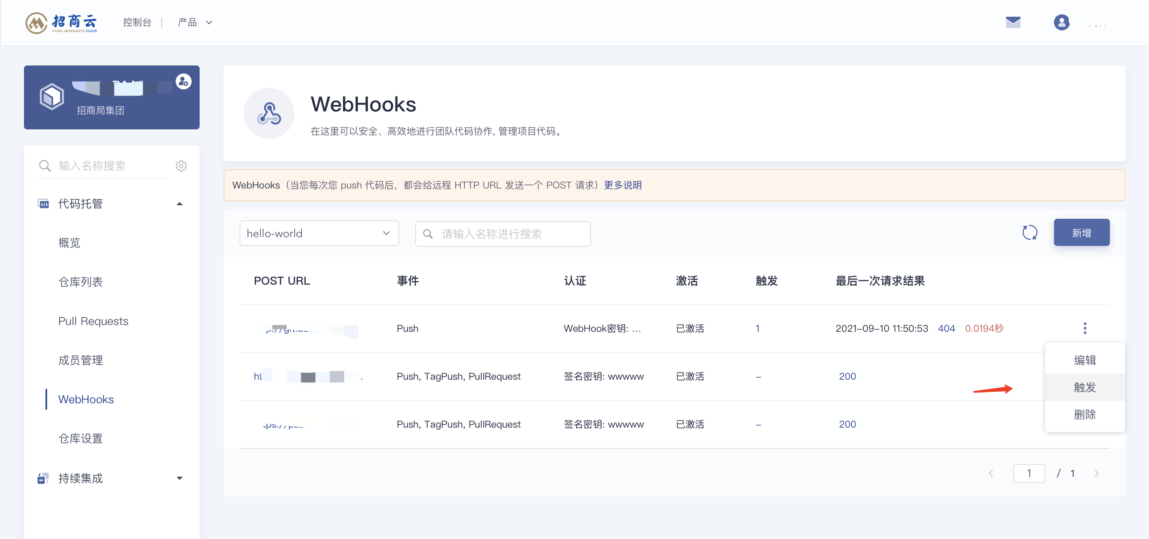This screenshot has width=1149, height=539.
Task: Click the 0.0194秒 duration text
Action: pyautogui.click(x=984, y=329)
